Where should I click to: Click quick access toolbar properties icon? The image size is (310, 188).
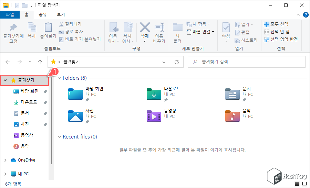coord(17,5)
